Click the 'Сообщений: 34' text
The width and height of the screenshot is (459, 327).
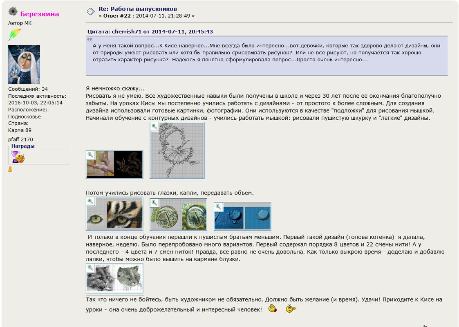[x=28, y=89]
